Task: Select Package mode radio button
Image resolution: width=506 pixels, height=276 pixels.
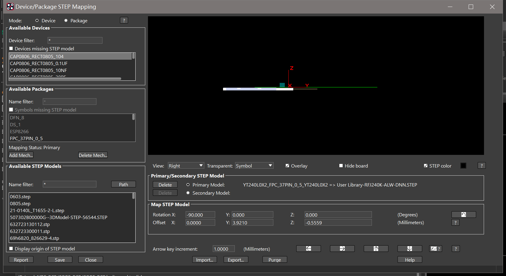Action: click(66, 20)
